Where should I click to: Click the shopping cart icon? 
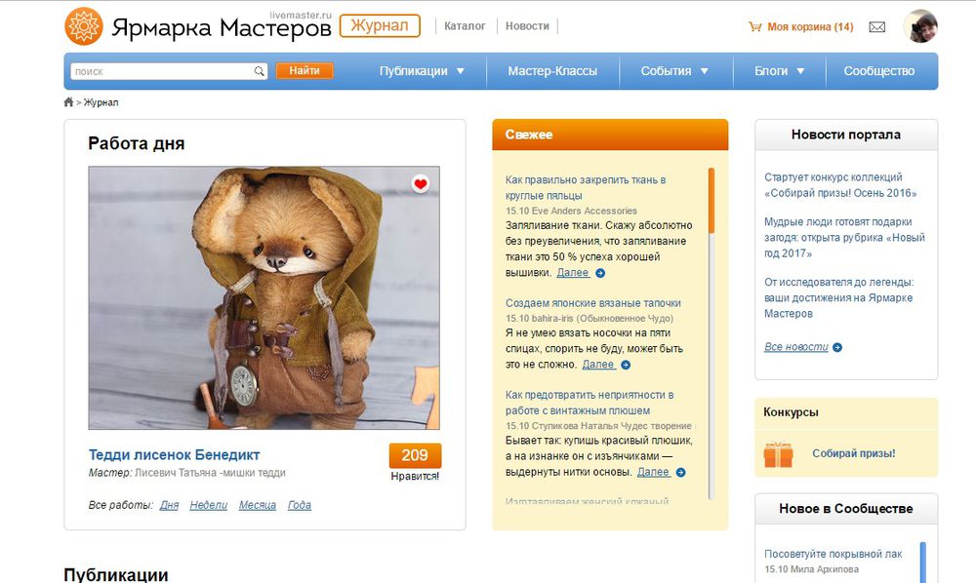tap(755, 26)
